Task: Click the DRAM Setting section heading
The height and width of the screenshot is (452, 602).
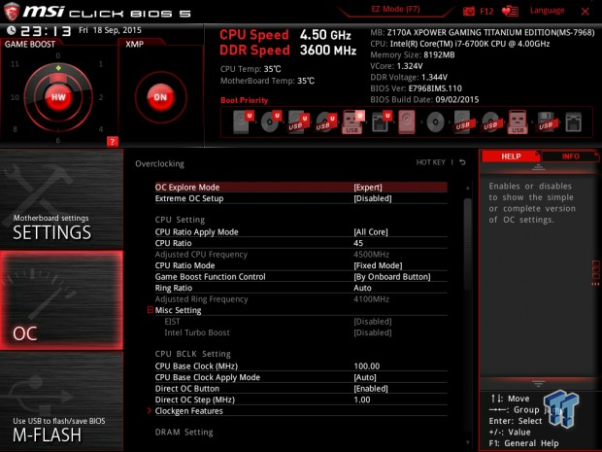Action: pos(184,432)
